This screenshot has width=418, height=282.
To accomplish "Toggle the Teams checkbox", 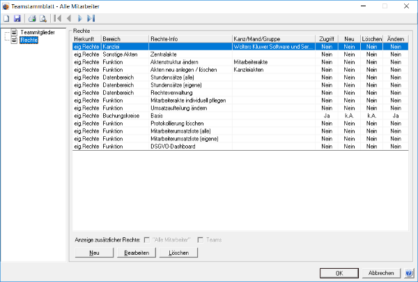I will coord(200,240).
